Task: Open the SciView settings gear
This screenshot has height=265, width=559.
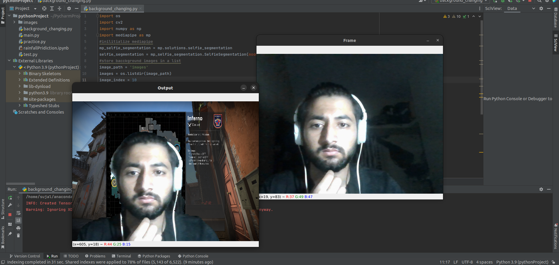Action: click(x=541, y=8)
